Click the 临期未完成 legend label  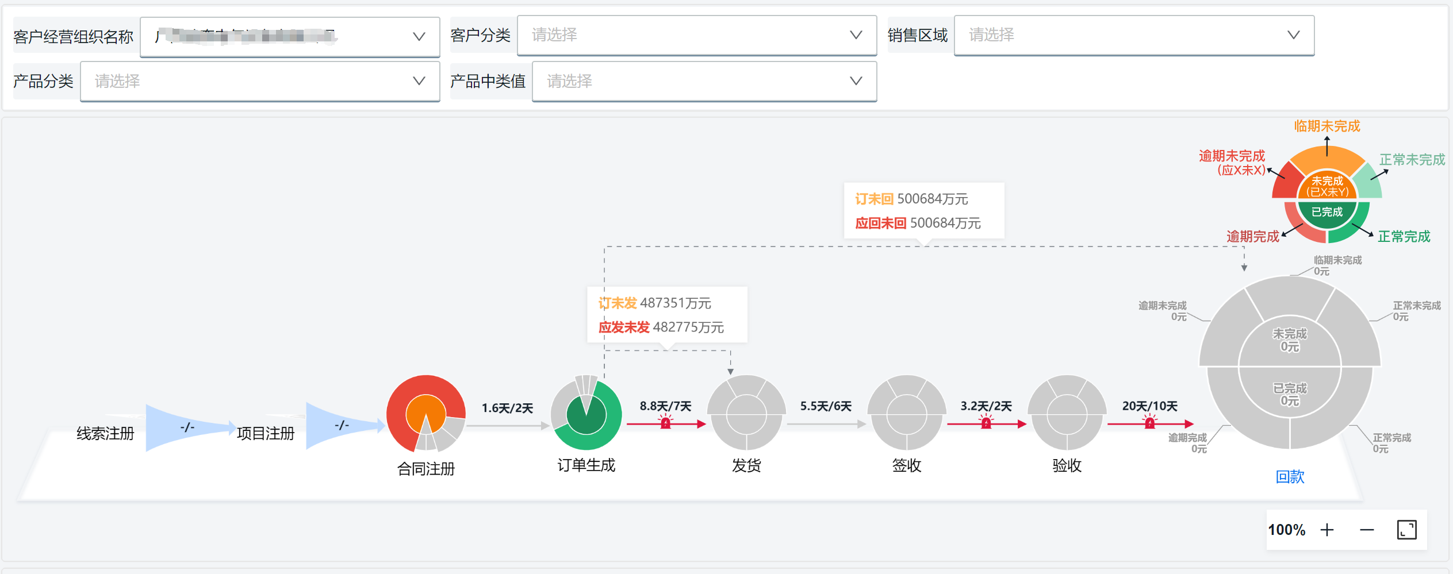point(1327,126)
